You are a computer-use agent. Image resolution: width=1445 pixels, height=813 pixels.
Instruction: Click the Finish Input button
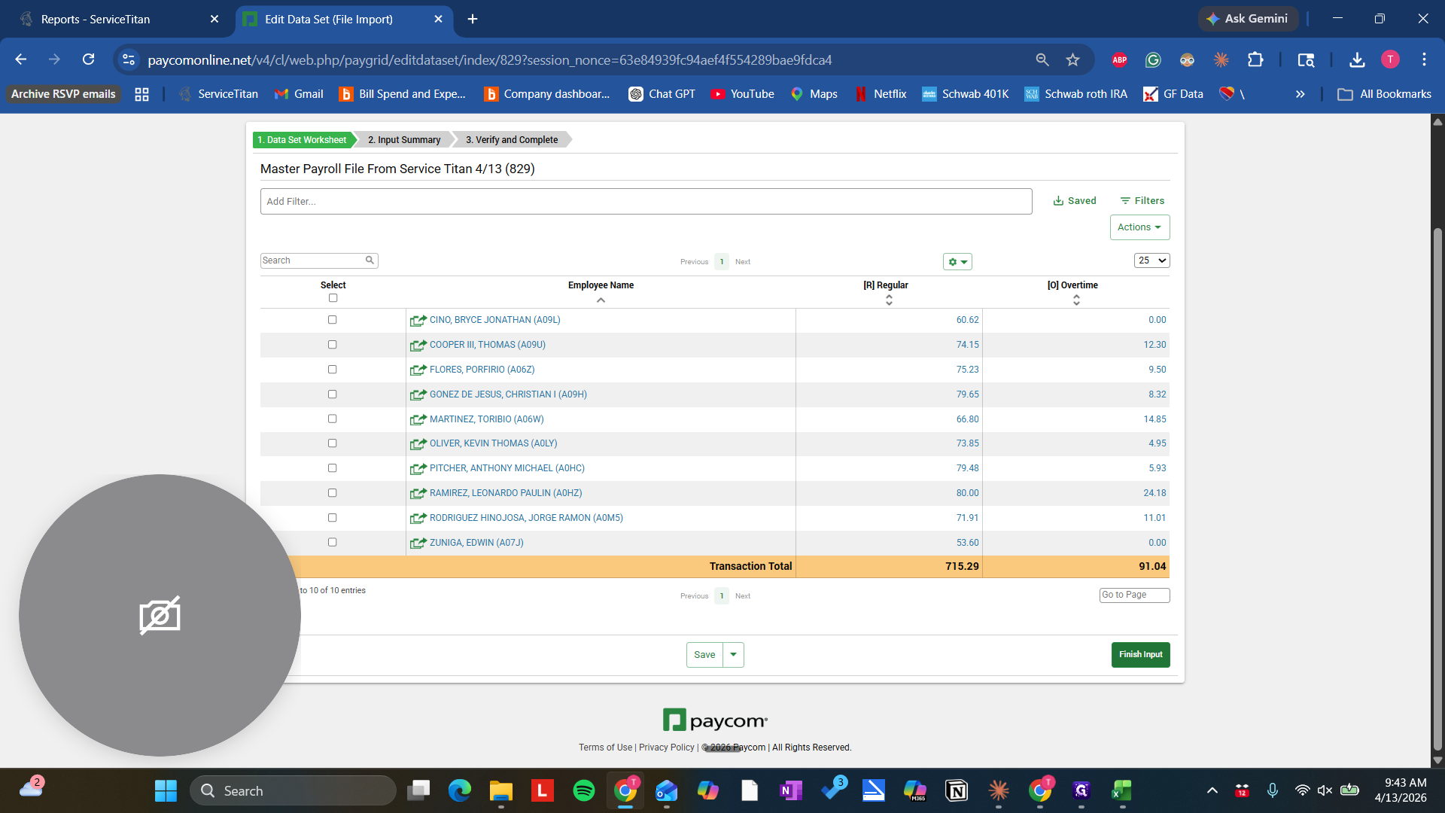tap(1140, 655)
